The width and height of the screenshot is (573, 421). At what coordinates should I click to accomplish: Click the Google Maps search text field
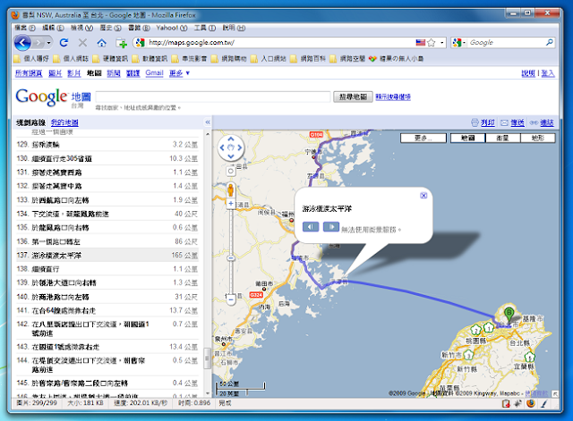click(x=213, y=97)
